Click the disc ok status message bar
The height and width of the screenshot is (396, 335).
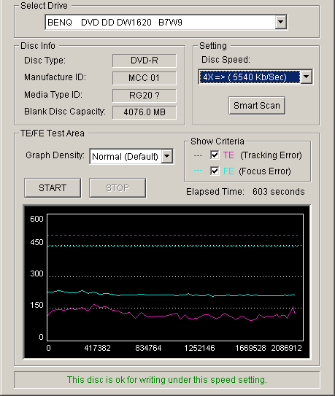click(x=167, y=379)
